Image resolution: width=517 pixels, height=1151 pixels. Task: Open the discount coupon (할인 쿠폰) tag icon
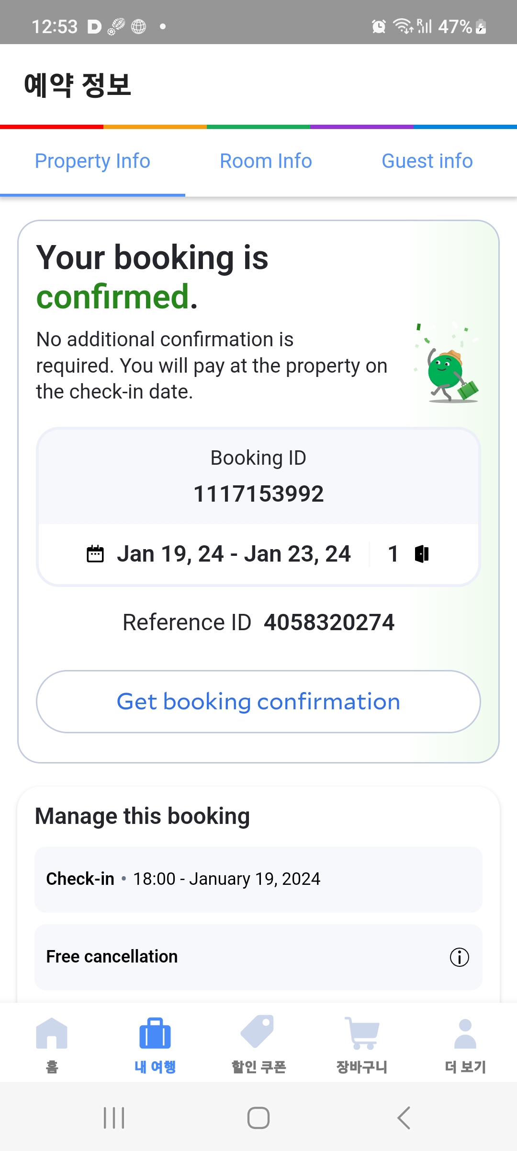click(258, 1032)
